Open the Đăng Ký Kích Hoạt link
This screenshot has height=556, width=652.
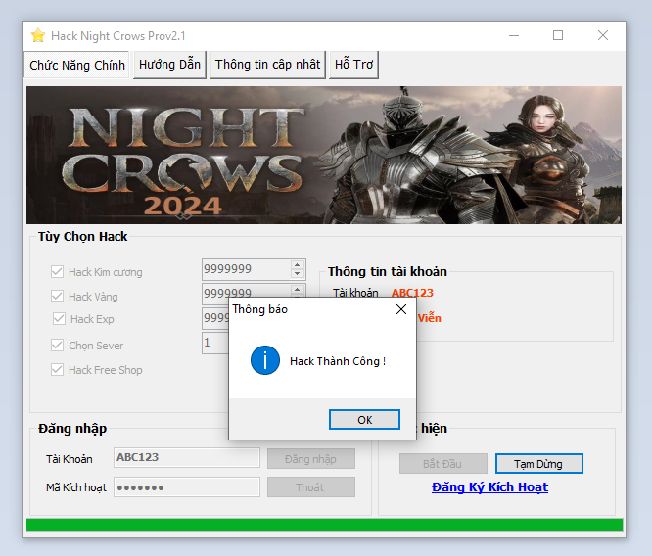(x=489, y=486)
